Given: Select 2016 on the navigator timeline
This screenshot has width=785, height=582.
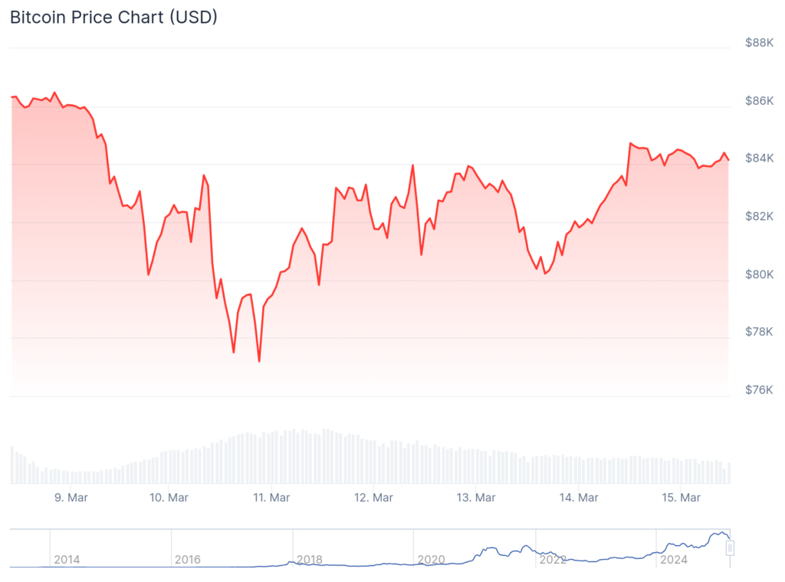Looking at the screenshot, I should [x=188, y=560].
